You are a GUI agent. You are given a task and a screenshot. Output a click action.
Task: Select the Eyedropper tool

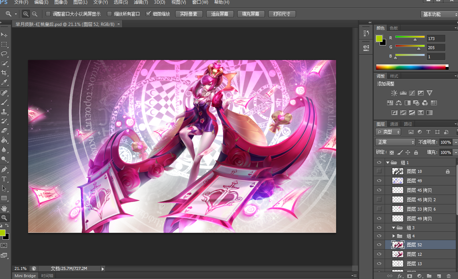coord(4,83)
